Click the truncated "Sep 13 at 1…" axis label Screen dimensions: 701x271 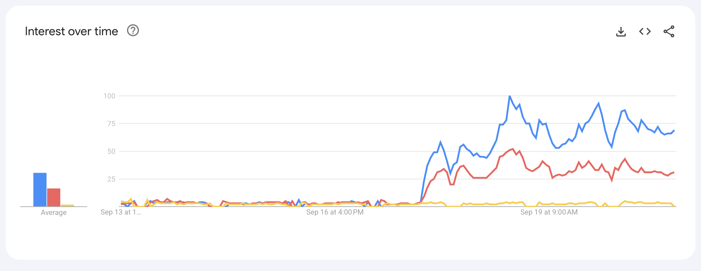(x=121, y=212)
